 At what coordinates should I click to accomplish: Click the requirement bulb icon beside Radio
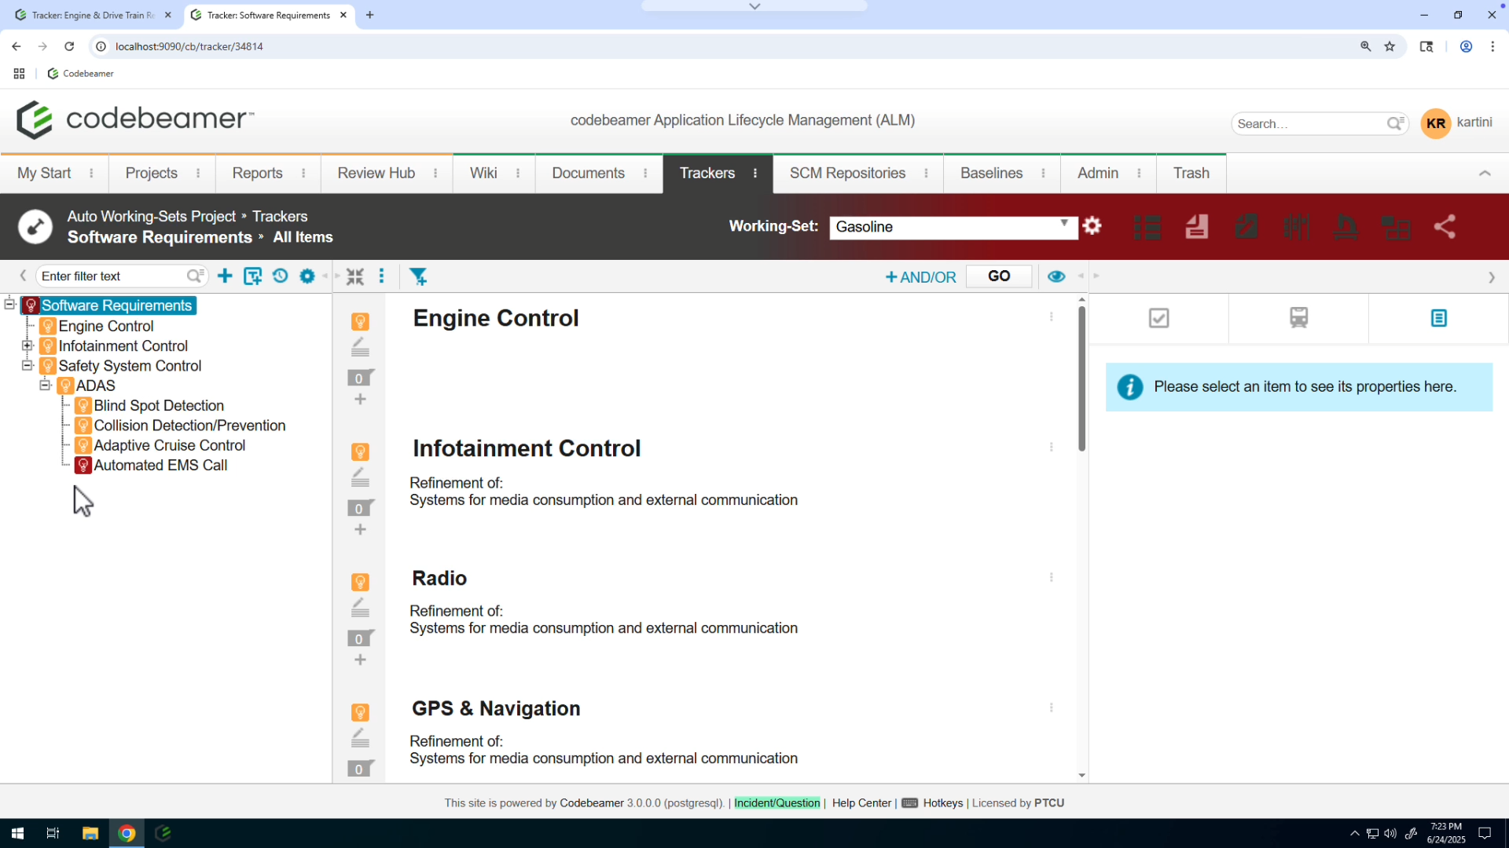tap(360, 582)
